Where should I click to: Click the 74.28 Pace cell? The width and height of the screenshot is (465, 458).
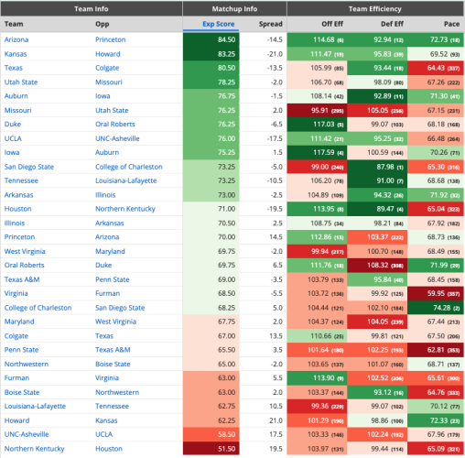436,308
